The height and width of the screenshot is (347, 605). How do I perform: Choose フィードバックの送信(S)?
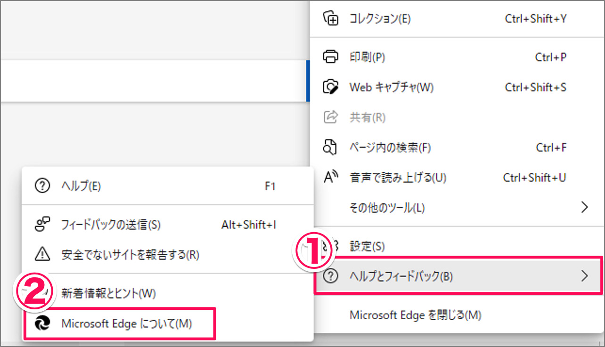(x=168, y=225)
